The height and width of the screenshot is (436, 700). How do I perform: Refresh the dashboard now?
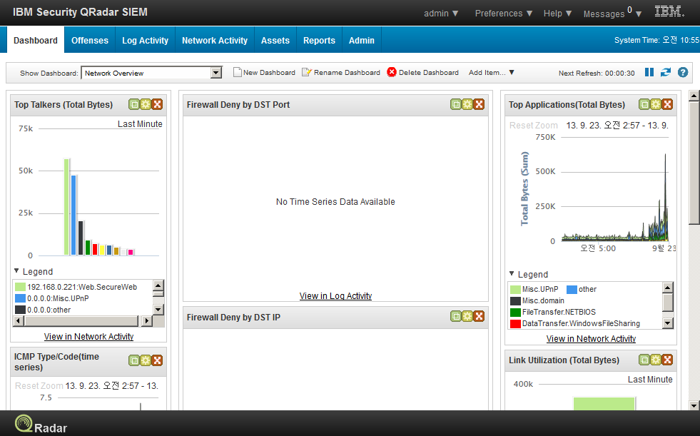tap(666, 72)
